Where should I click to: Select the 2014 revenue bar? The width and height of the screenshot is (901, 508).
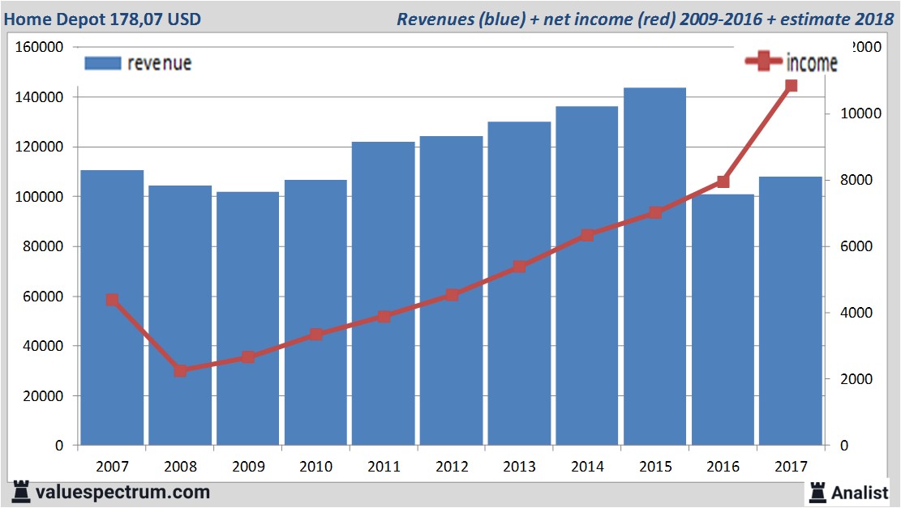pyautogui.click(x=586, y=275)
